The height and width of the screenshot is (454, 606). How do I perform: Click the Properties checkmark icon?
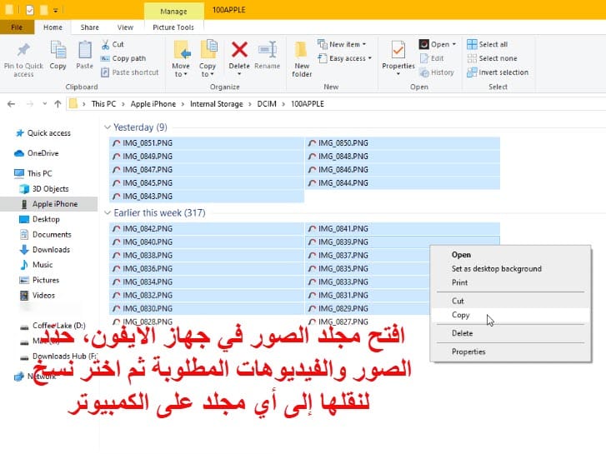point(398,50)
